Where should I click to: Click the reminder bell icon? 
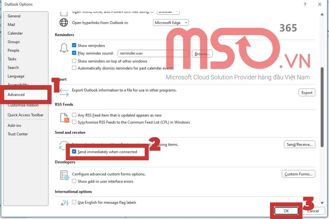64,48
